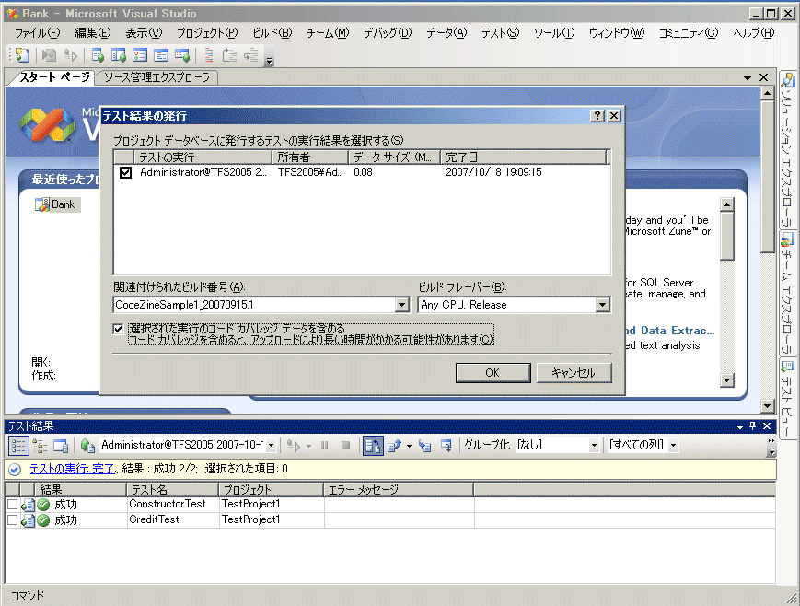Viewport: 800px width, 606px height.
Task: Click the CreditTest row document icon
Action: click(x=28, y=520)
